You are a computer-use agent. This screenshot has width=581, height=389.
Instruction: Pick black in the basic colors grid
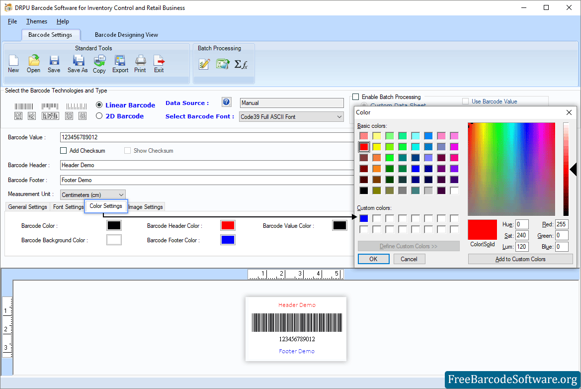coord(364,191)
